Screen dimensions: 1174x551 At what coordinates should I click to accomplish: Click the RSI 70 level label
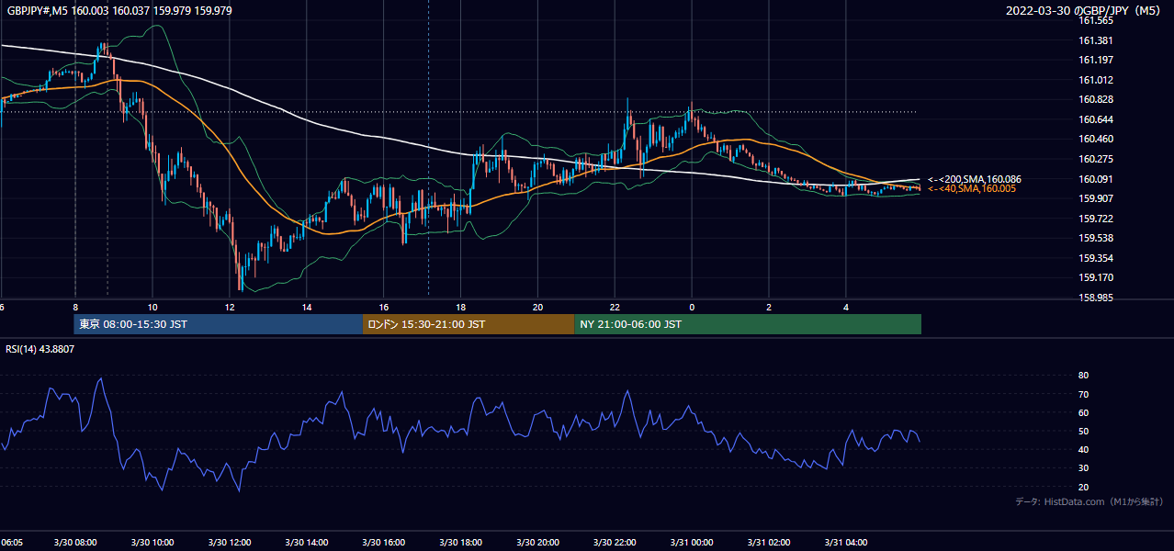coord(1083,394)
